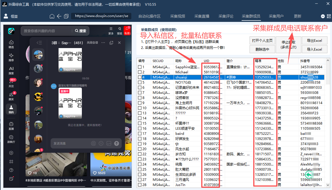Click 关闭会话 in chat header
The height and width of the screenshot is (190, 332).
coord(92,43)
